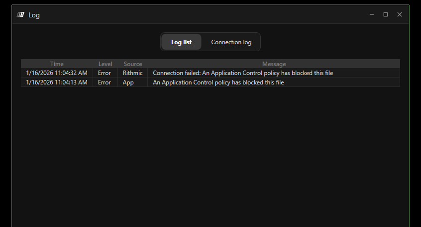Click the Rithmic source cell
This screenshot has width=421, height=227.
[133, 73]
